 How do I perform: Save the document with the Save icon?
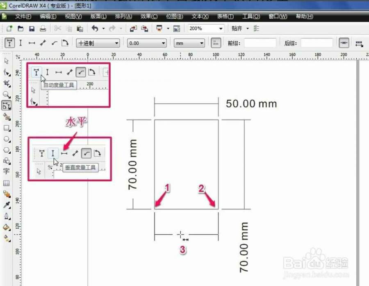(x=32, y=29)
